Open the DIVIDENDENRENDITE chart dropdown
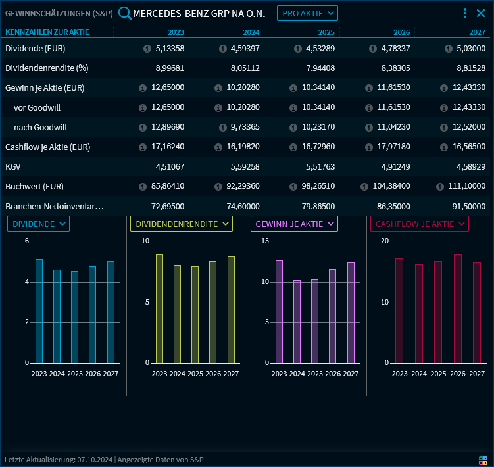This screenshot has height=467, width=494. tap(182, 224)
